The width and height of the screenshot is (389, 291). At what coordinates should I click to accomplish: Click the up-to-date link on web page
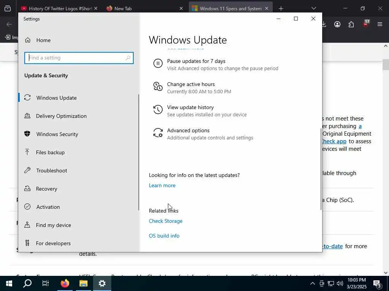click(x=332, y=246)
